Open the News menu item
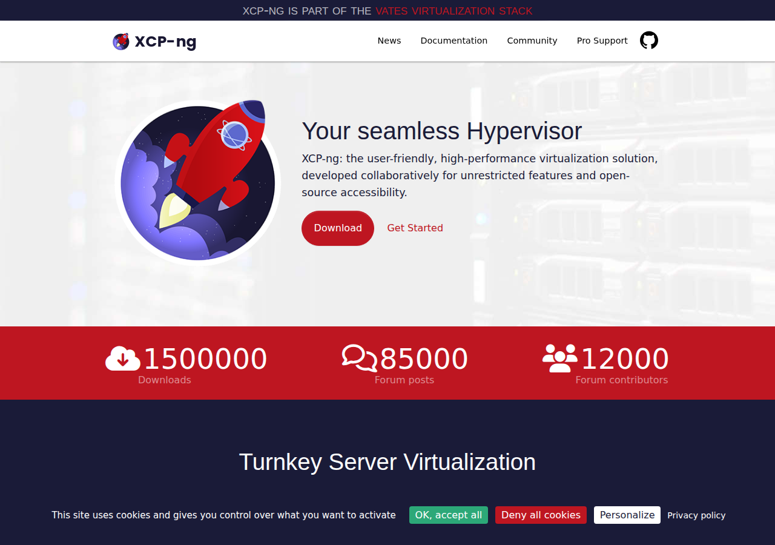 click(389, 41)
